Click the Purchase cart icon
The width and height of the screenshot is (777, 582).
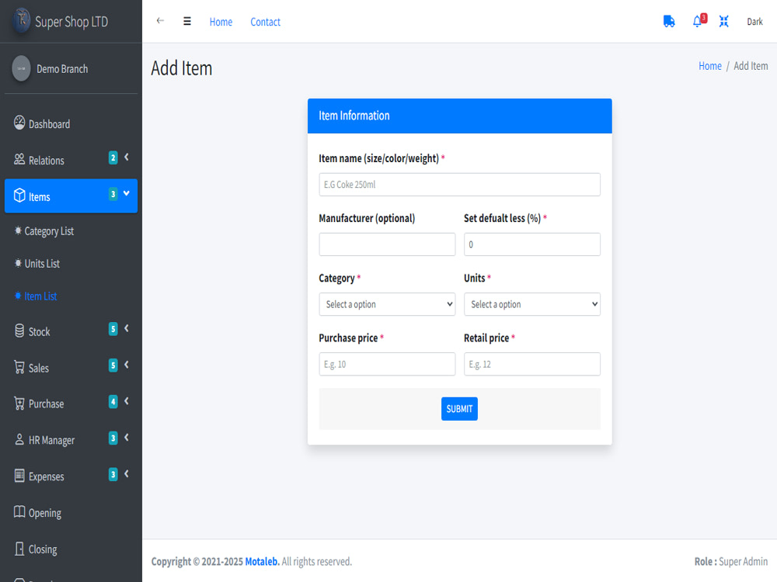click(x=19, y=404)
